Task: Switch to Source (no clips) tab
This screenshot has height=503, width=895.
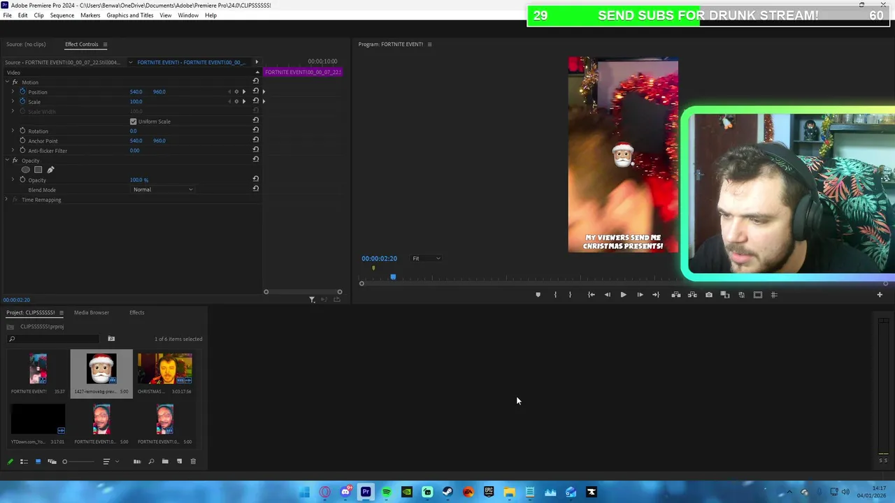Action: [x=26, y=44]
